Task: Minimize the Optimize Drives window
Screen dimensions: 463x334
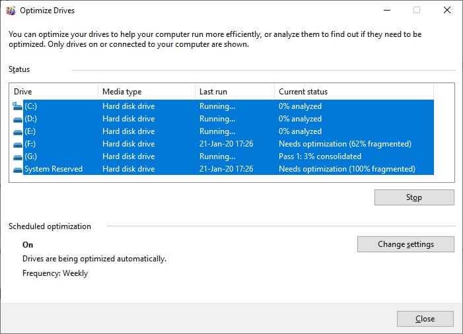Action: click(387, 11)
